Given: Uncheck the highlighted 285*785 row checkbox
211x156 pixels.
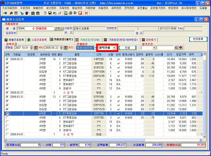Looking at the screenshot, I should [x=7, y=113].
